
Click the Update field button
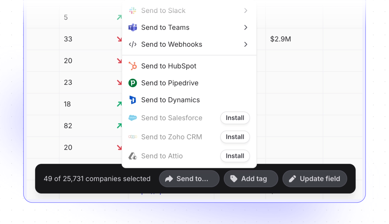point(315,179)
